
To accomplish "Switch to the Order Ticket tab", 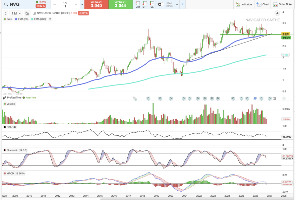I will tap(283, 4).
